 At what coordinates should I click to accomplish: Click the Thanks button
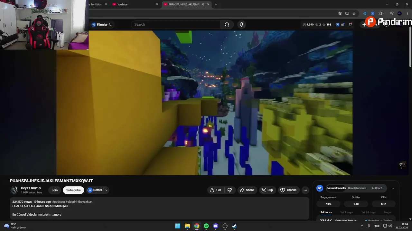coord(288,190)
